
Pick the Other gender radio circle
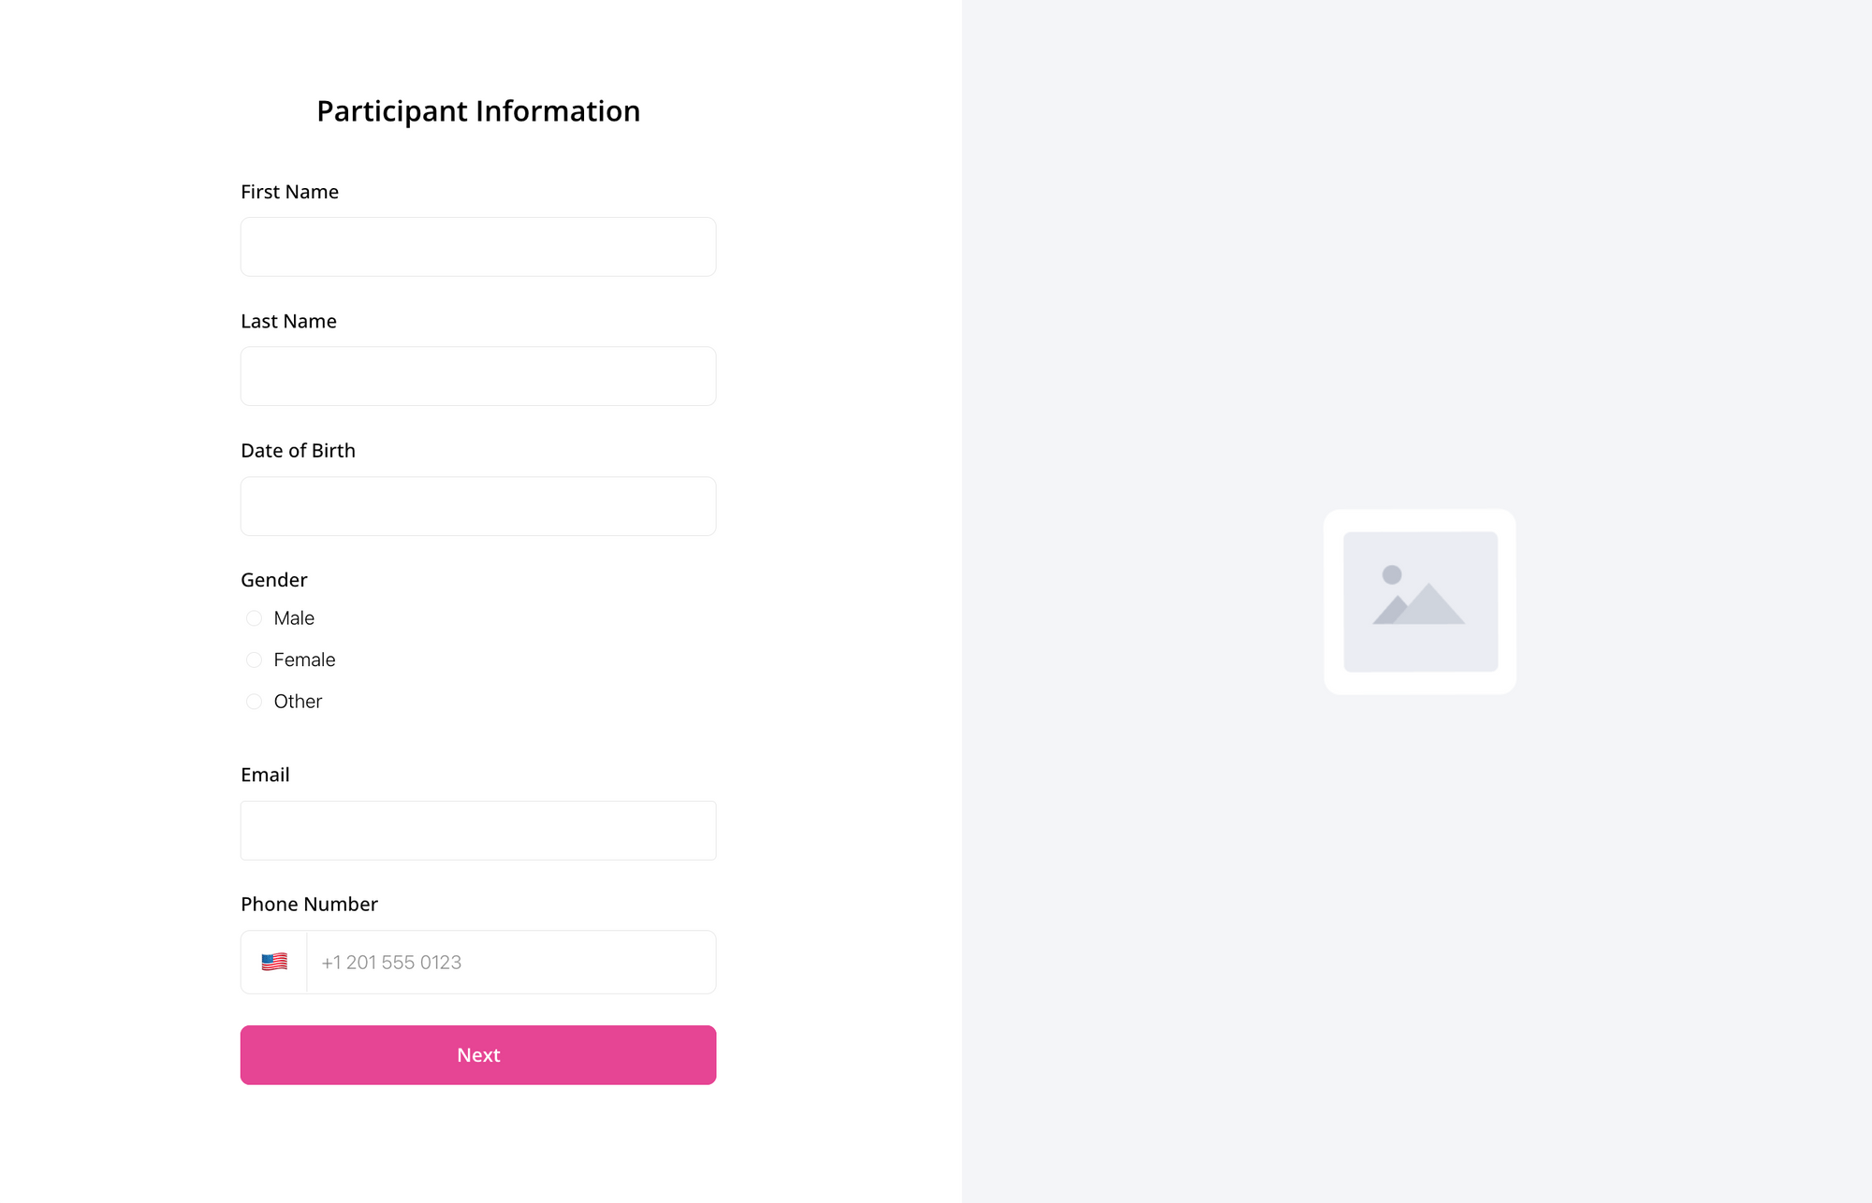click(254, 702)
